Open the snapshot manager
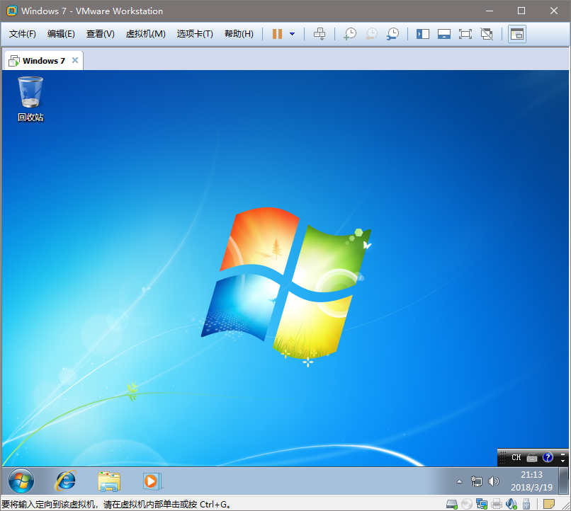The height and width of the screenshot is (511, 571). (392, 34)
